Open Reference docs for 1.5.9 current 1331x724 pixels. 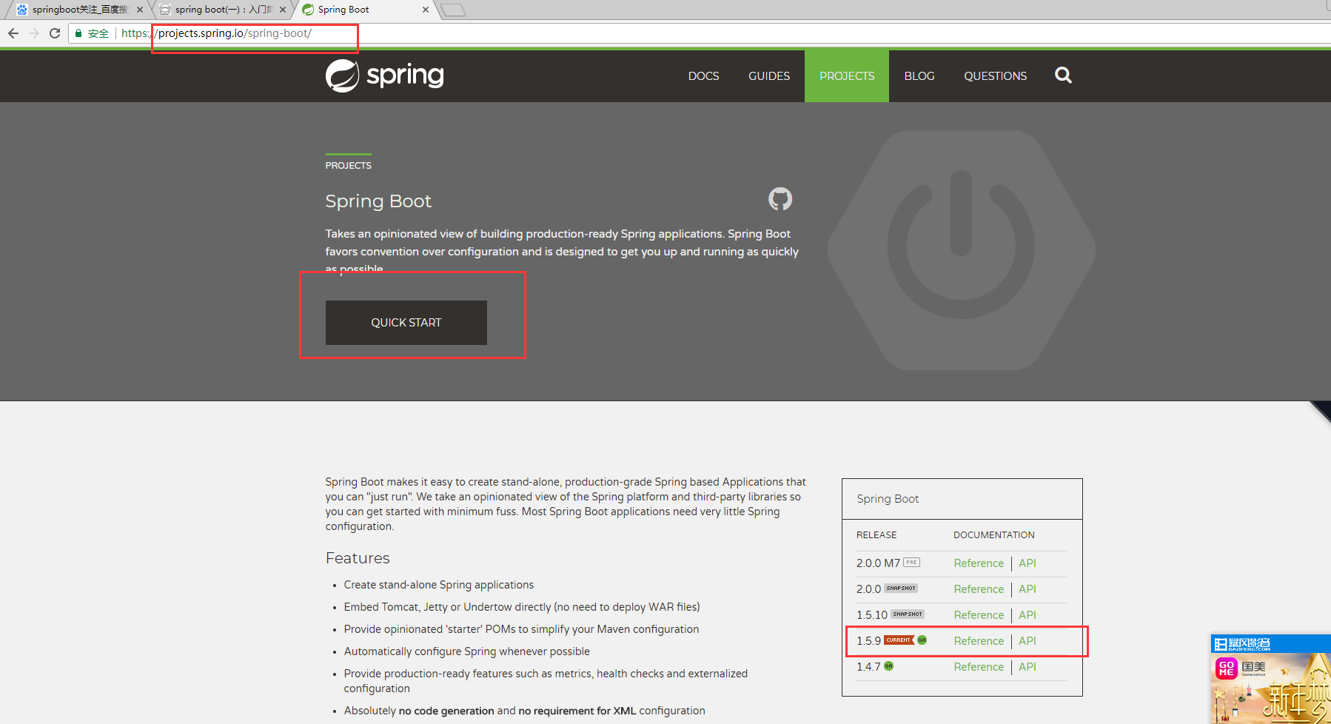point(979,641)
